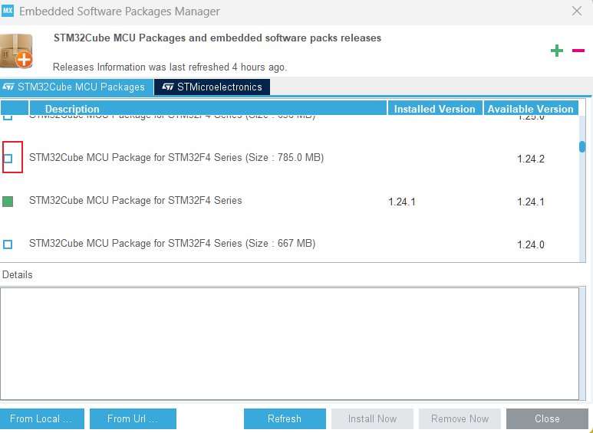Click the From Url ... button
The height and width of the screenshot is (433, 593).
click(x=133, y=418)
